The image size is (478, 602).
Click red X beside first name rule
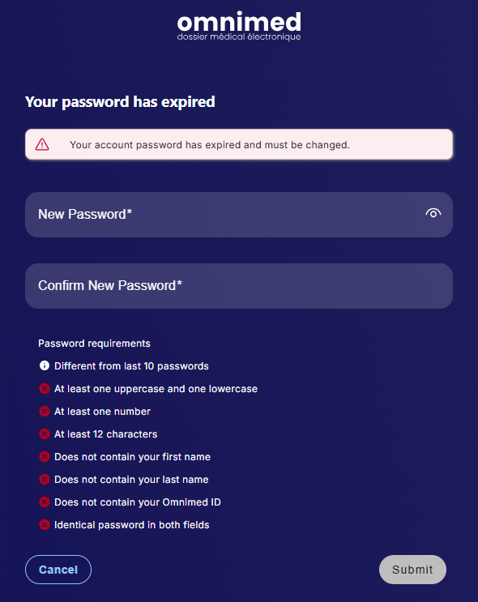point(45,456)
